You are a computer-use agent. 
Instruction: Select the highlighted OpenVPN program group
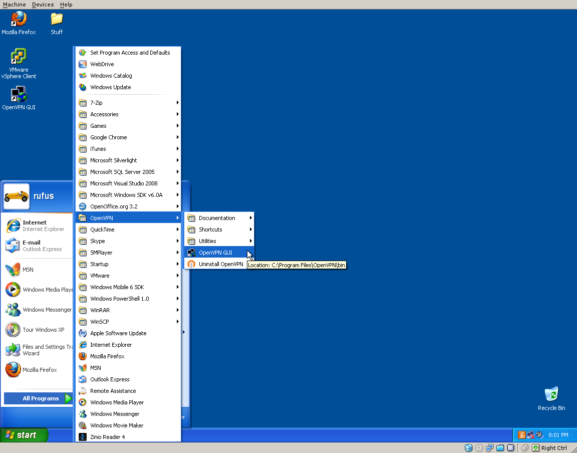(x=128, y=218)
